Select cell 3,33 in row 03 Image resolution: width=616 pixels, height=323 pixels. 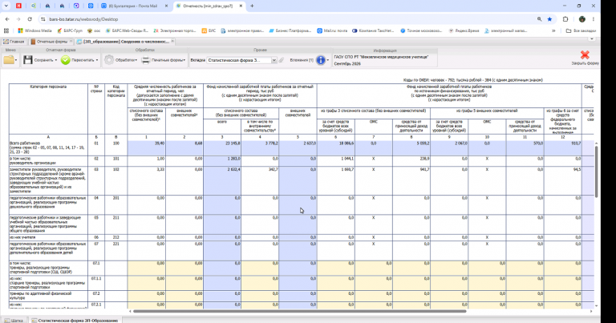coord(146,180)
